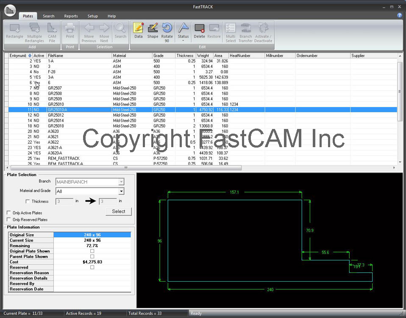406x318 pixels.
Task: Sort by the Material column header
Action: (132, 55)
